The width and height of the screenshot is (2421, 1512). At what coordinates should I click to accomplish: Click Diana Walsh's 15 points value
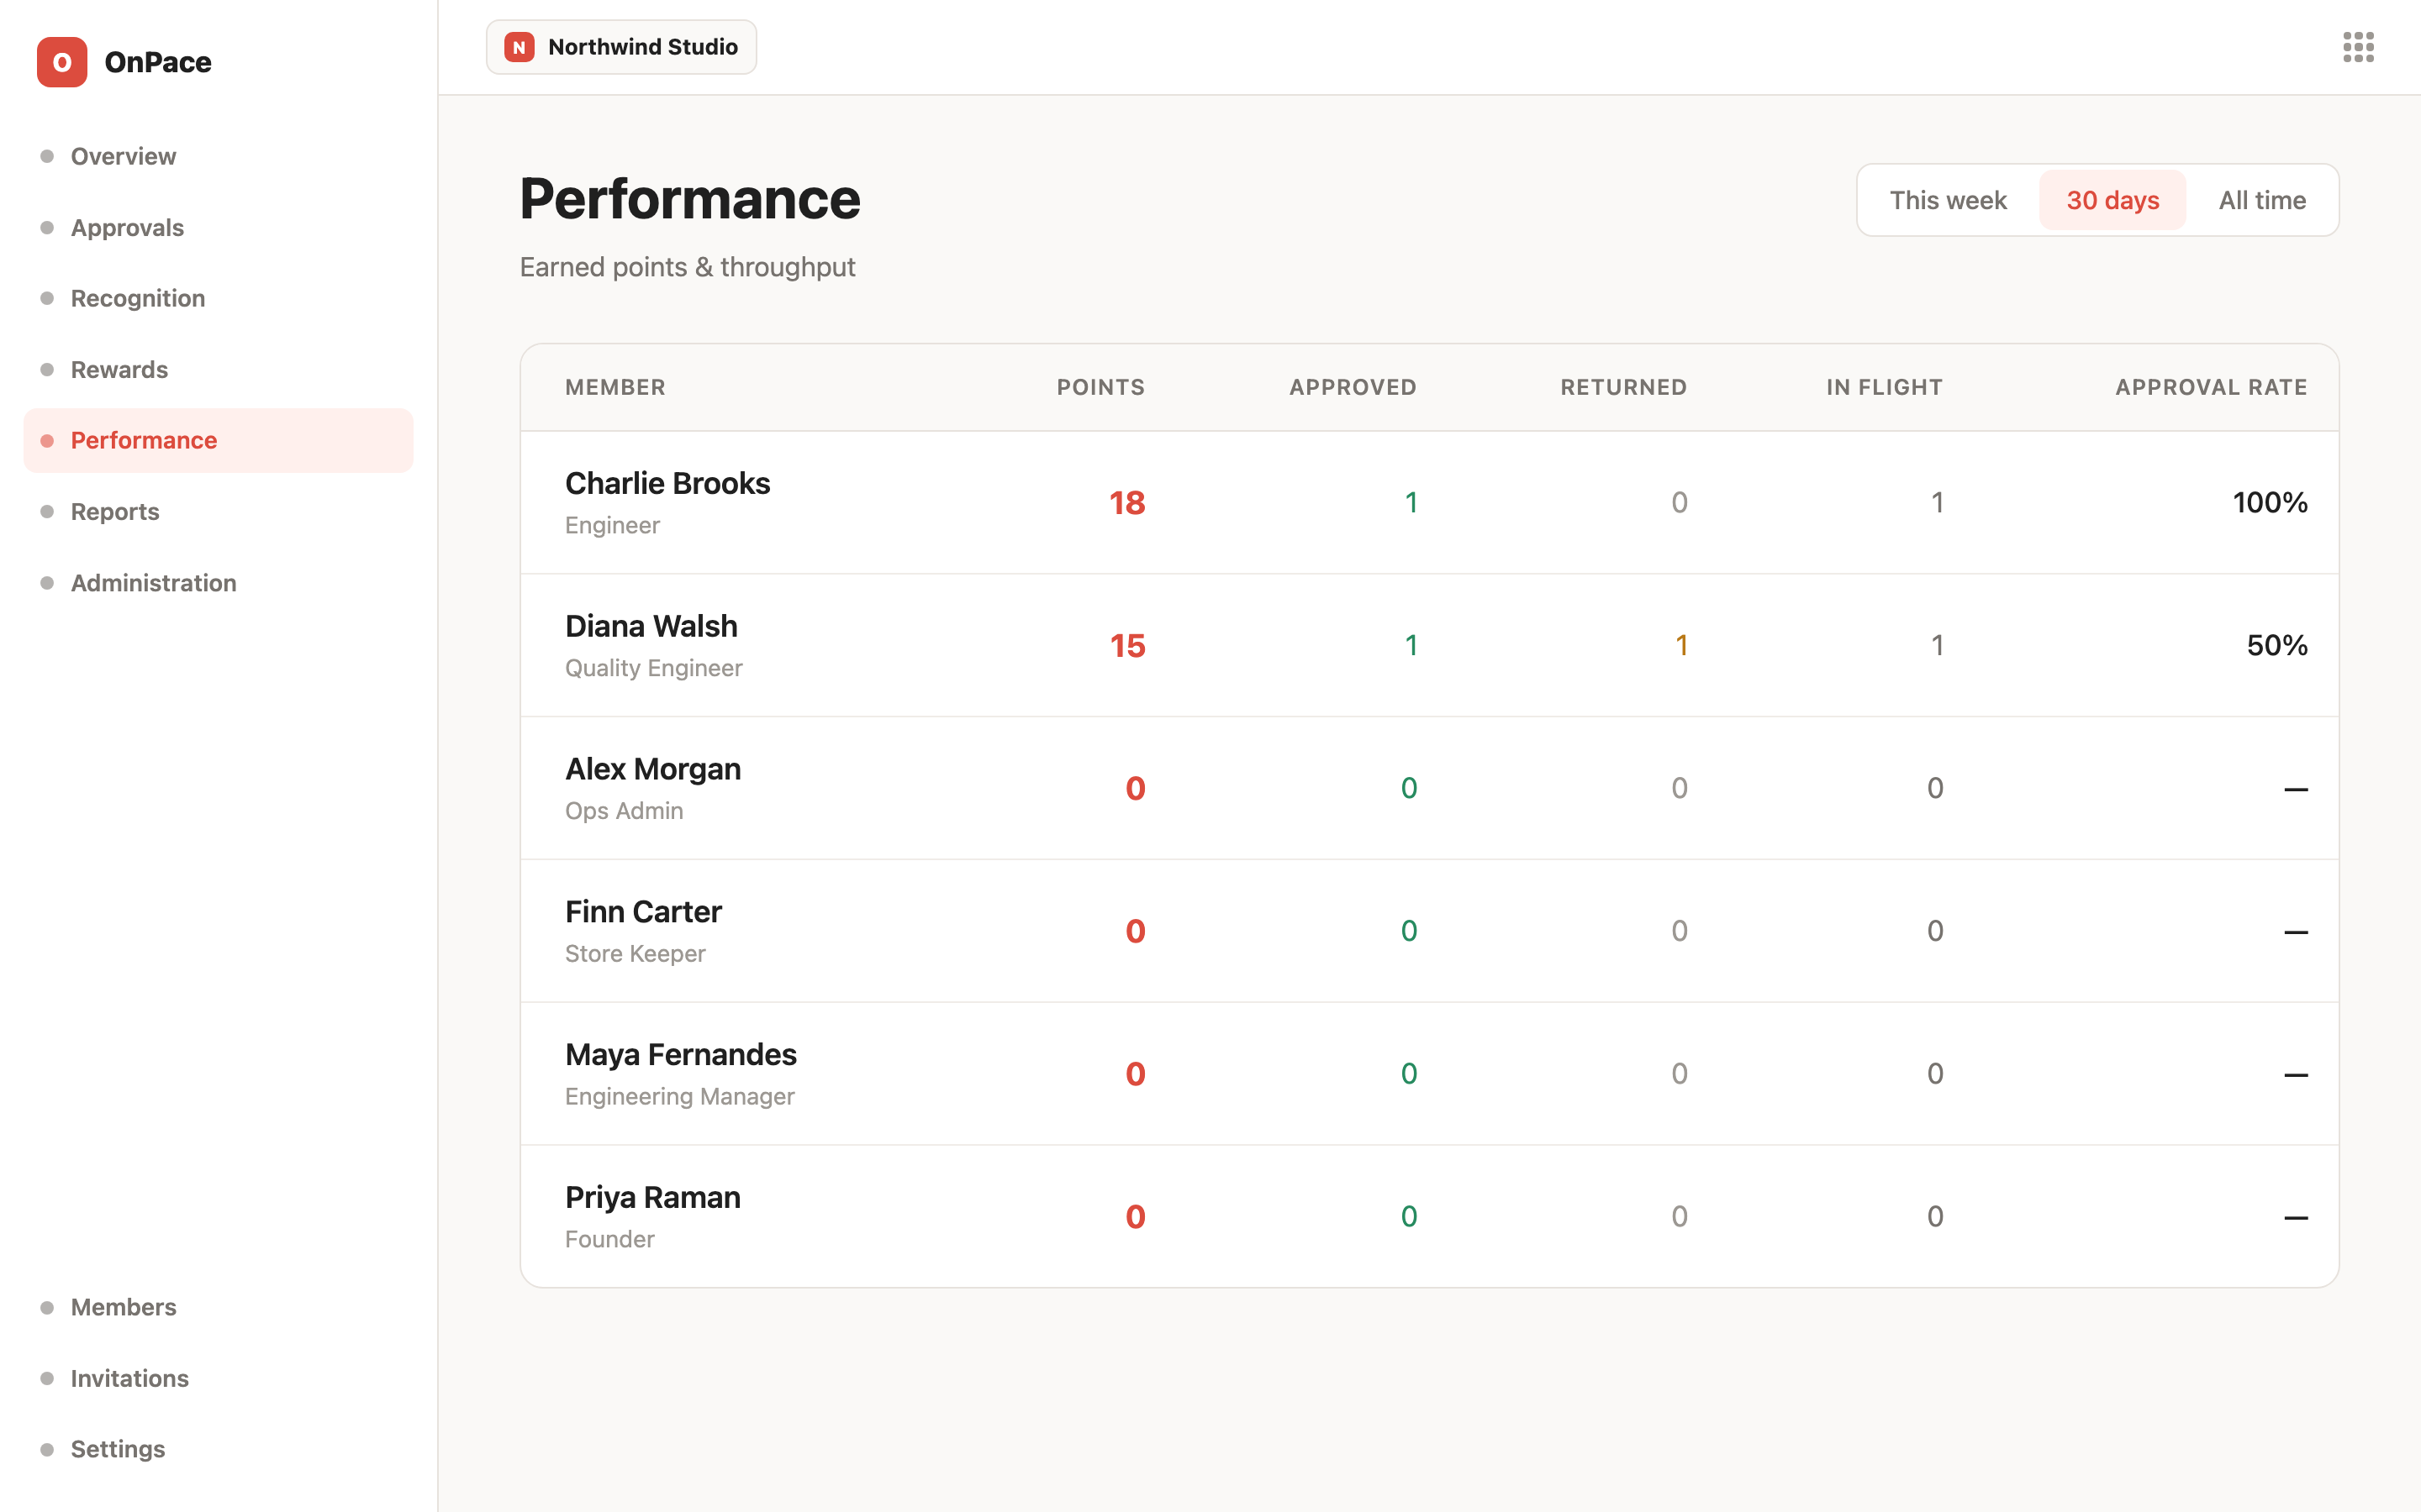(1126, 645)
